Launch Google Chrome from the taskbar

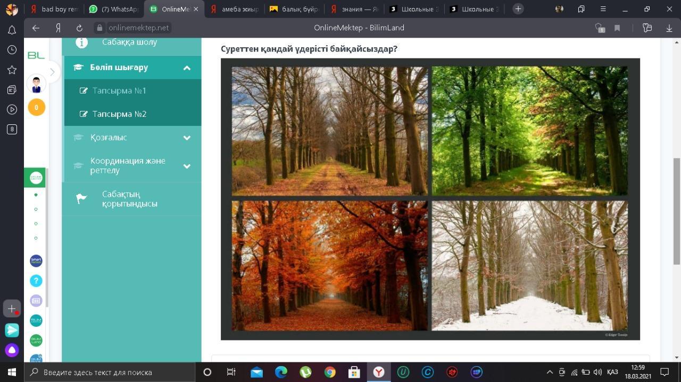(330, 372)
